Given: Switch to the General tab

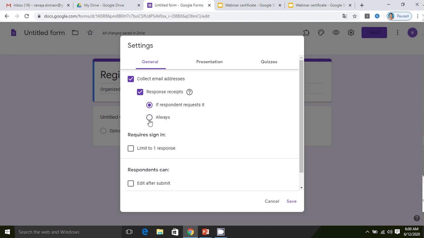Looking at the screenshot, I should tap(150, 62).
